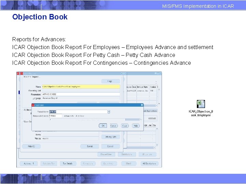Click the Corrections button
246x184 pixels.
(x=88, y=164)
